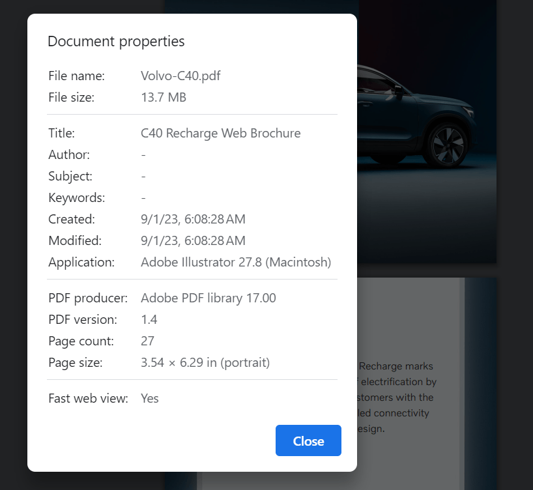Screen dimensions: 533x490
Task: Select Adobe Illustrator 27.8 (Macintosh) text
Action: (x=236, y=262)
